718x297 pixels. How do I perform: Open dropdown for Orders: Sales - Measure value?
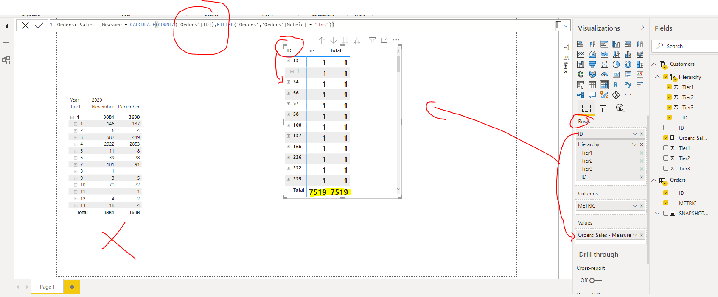(635, 235)
